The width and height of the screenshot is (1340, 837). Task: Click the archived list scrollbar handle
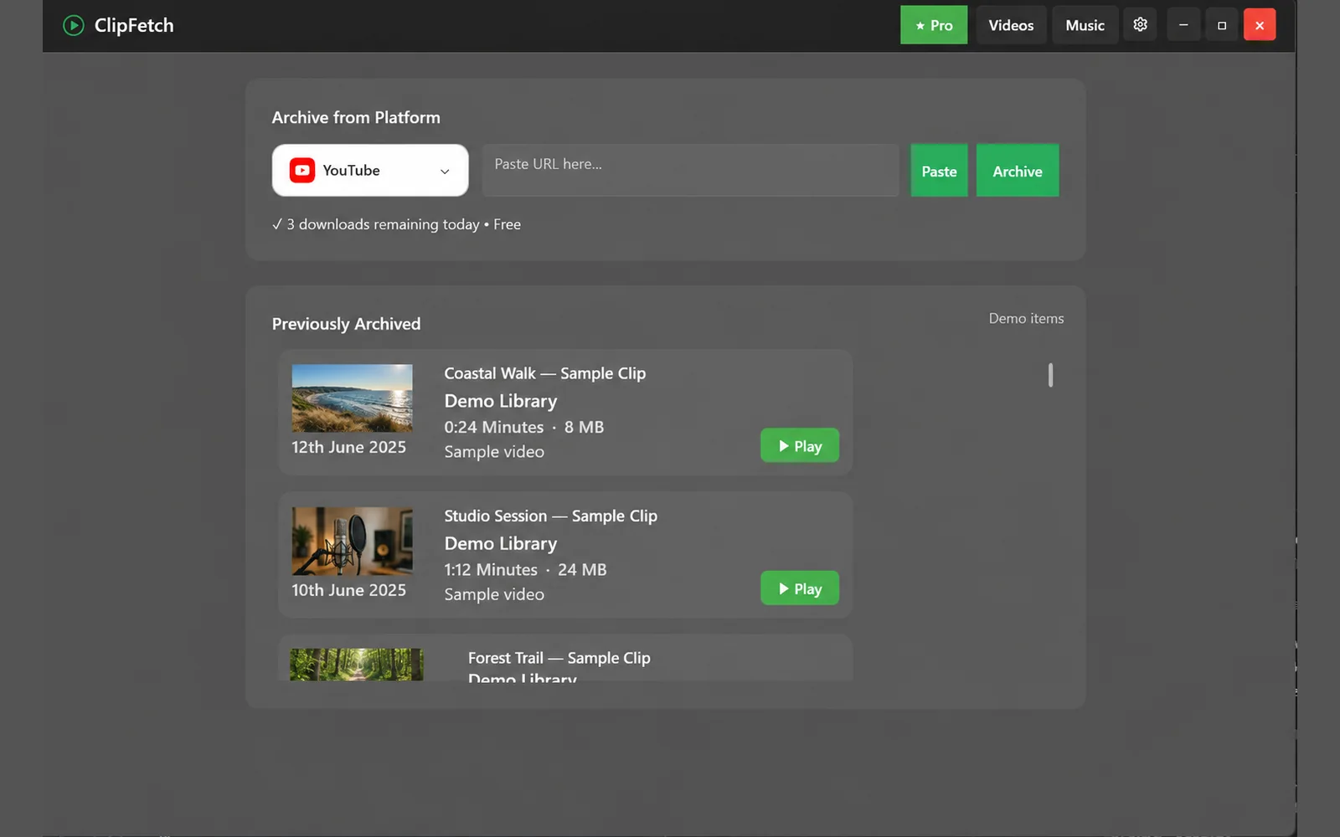pyautogui.click(x=1050, y=375)
